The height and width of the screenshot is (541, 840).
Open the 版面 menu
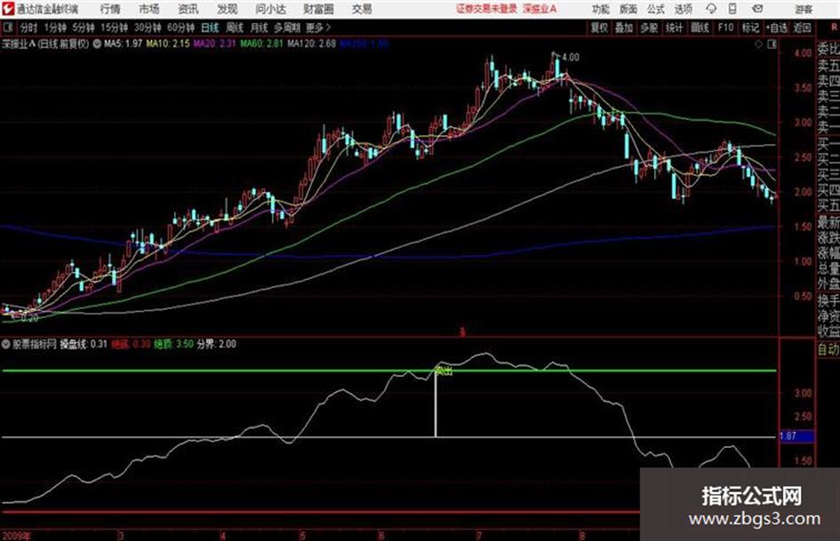click(x=628, y=9)
